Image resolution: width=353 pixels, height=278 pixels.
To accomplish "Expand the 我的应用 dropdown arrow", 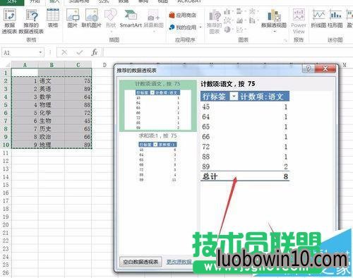I will 201,28.
